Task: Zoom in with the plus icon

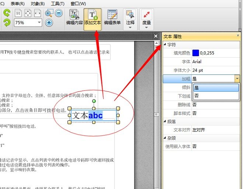Action: pos(49,23)
